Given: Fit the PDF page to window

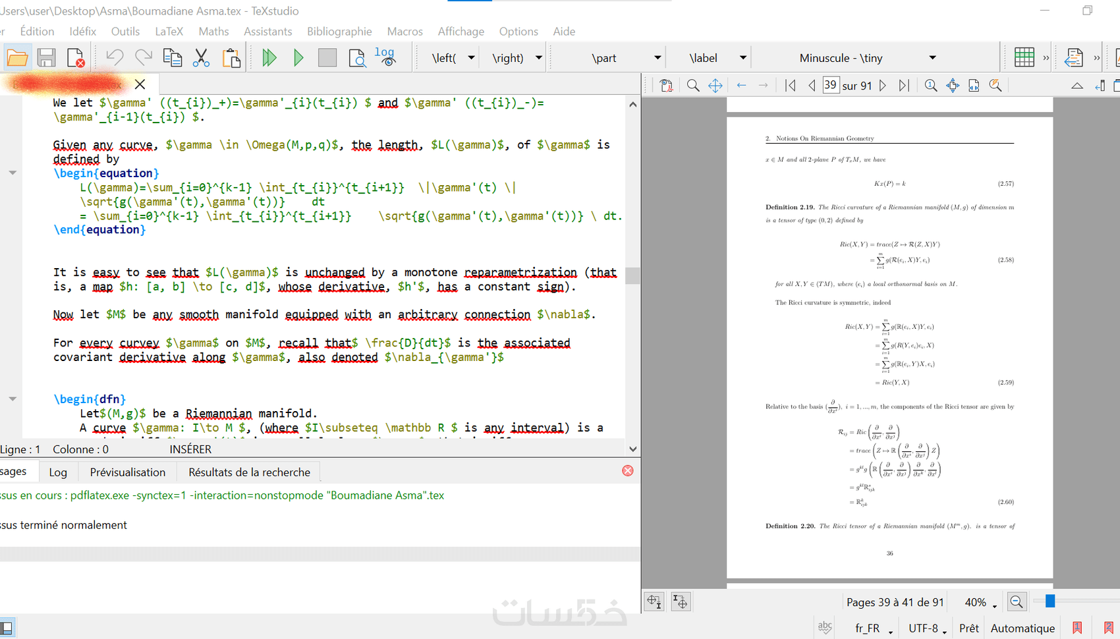Looking at the screenshot, I should pyautogui.click(x=953, y=86).
